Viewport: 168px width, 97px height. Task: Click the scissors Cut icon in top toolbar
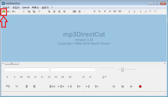(x=24, y=11)
